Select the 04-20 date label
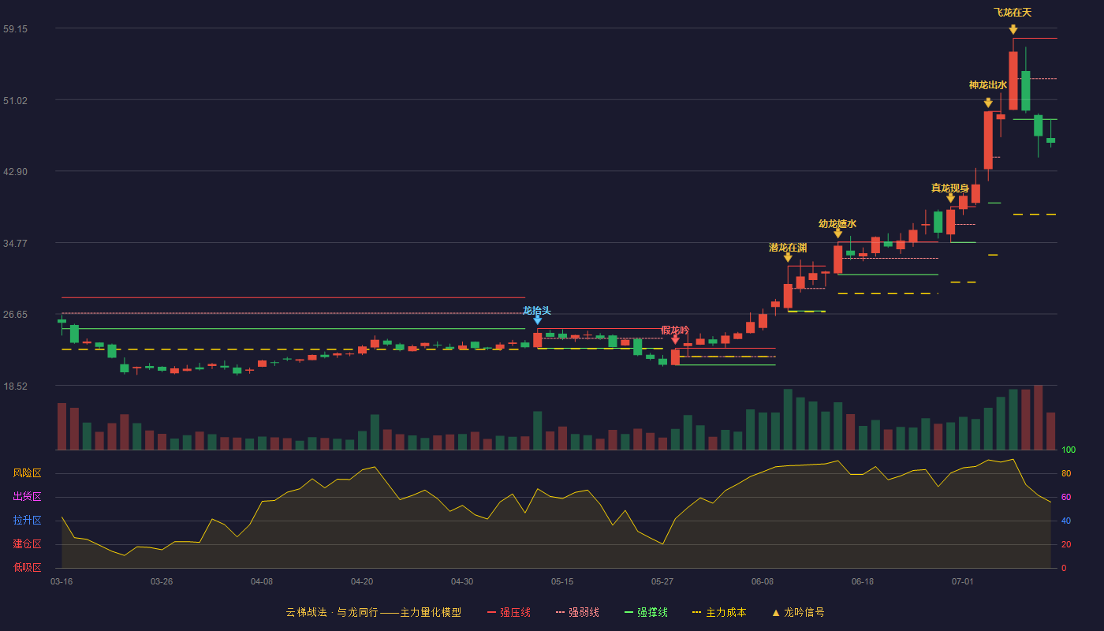1104x631 pixels. coord(362,581)
